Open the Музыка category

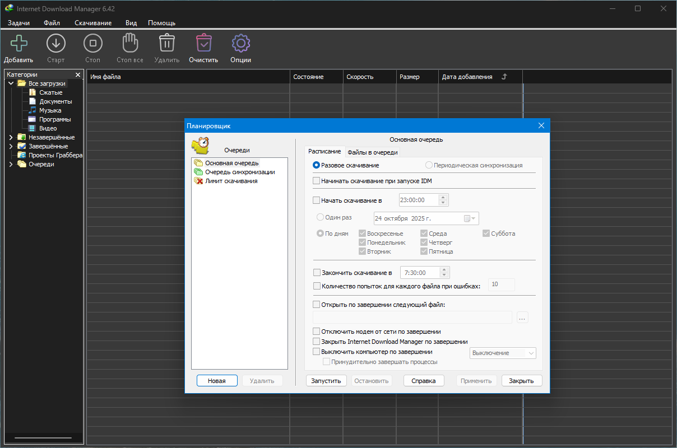coord(50,110)
